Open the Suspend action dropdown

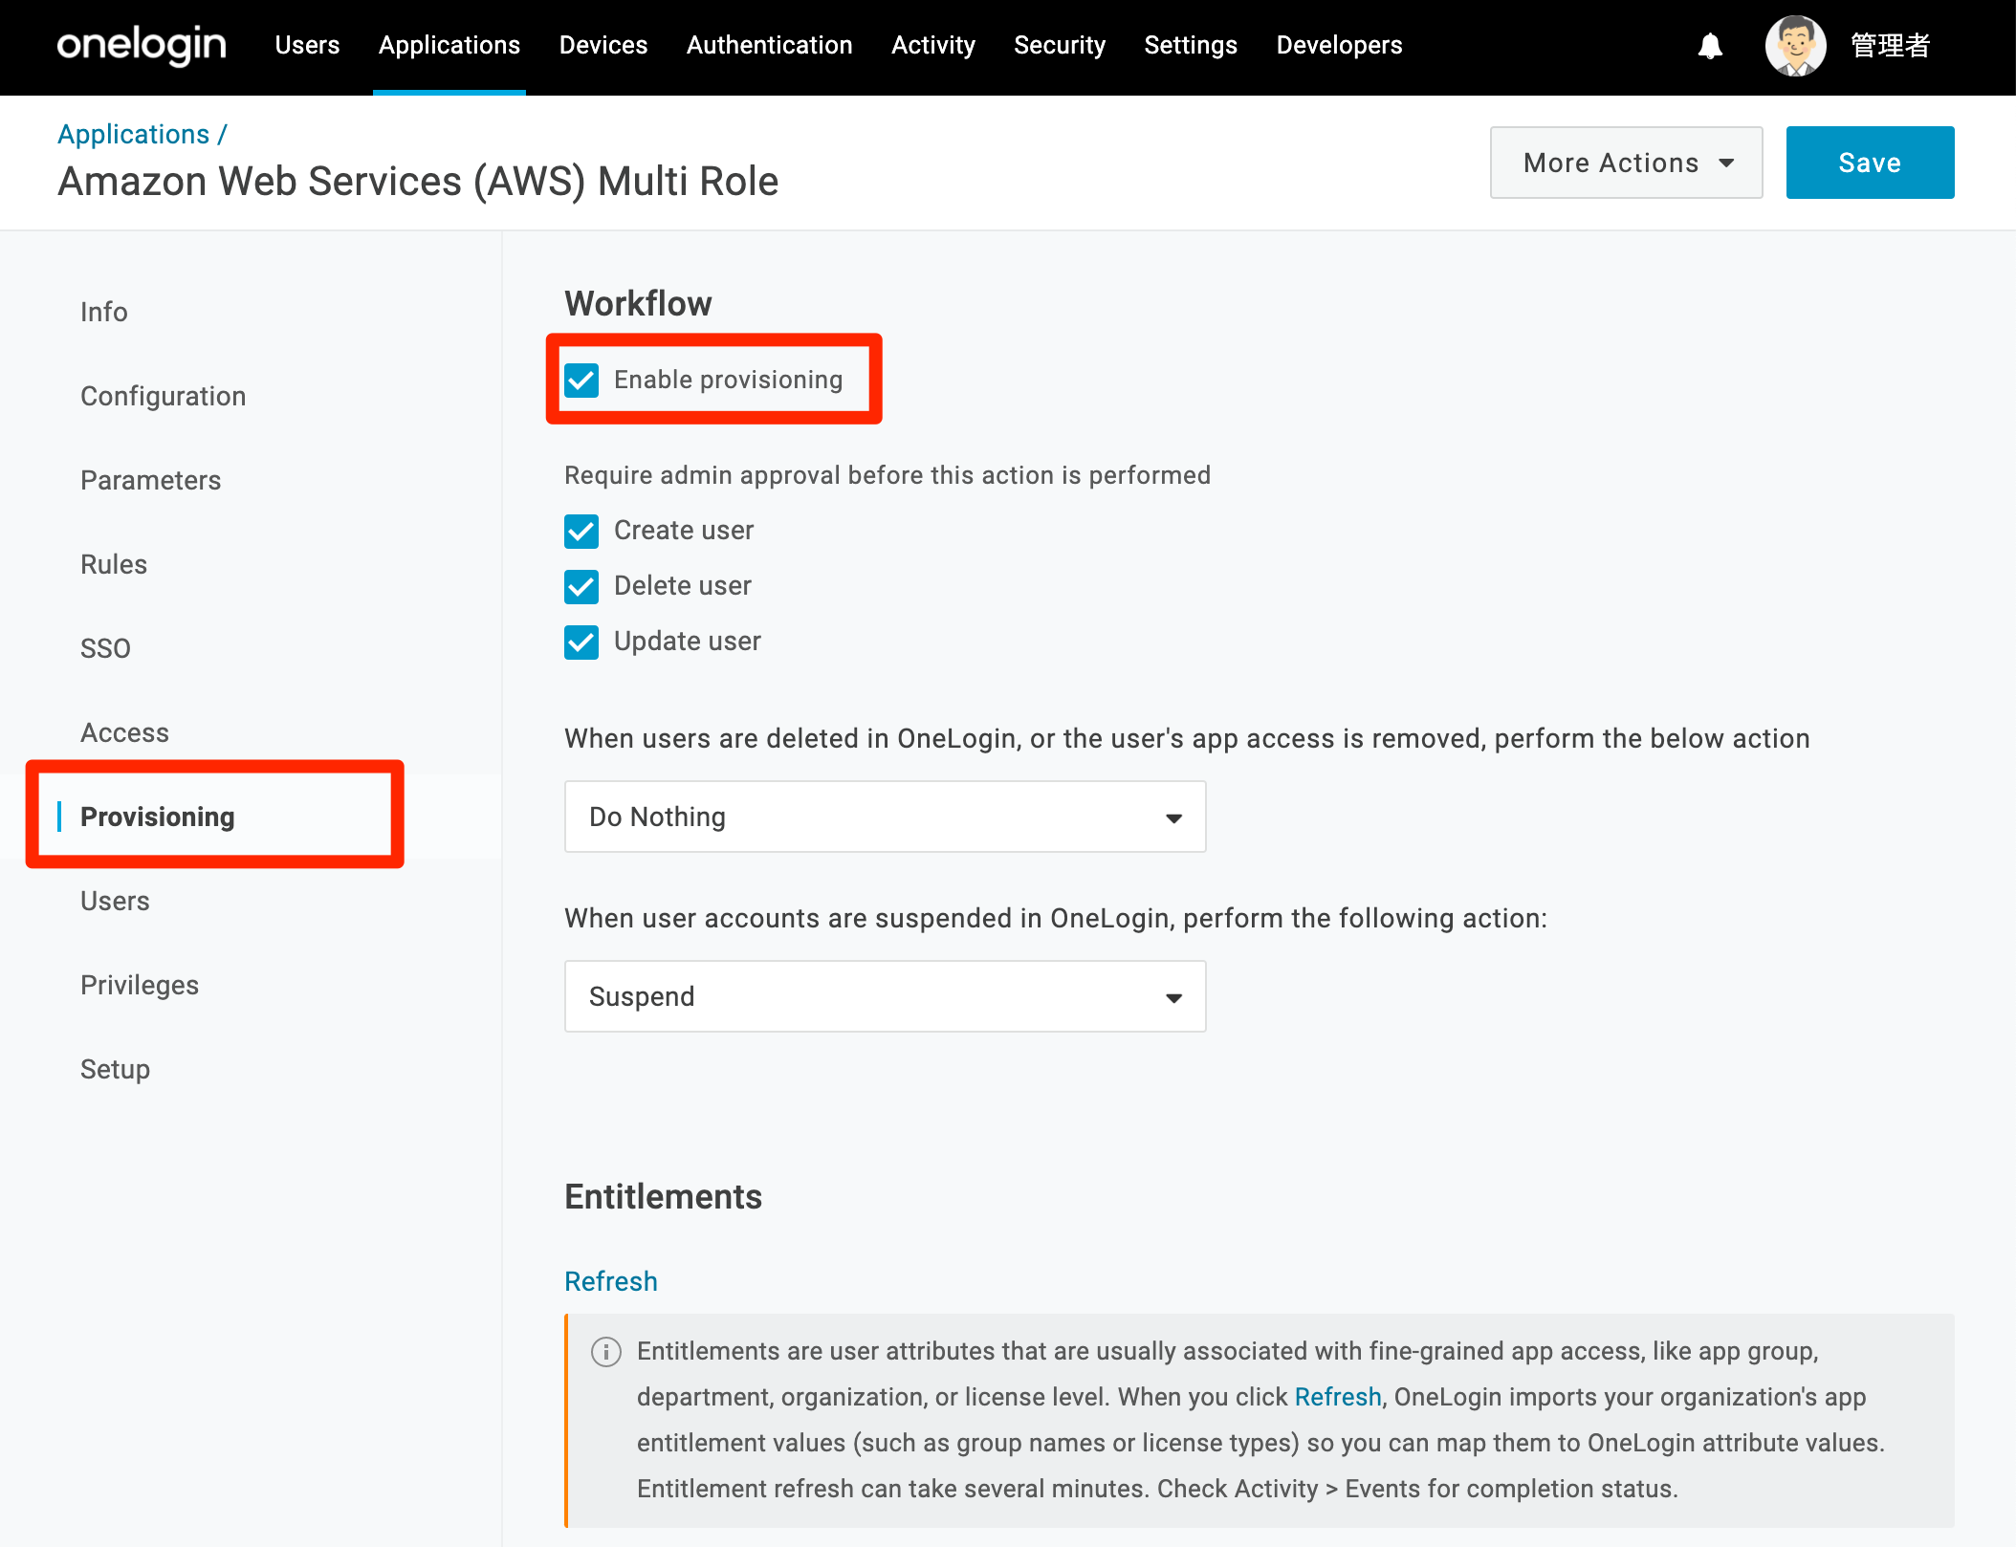coord(885,996)
